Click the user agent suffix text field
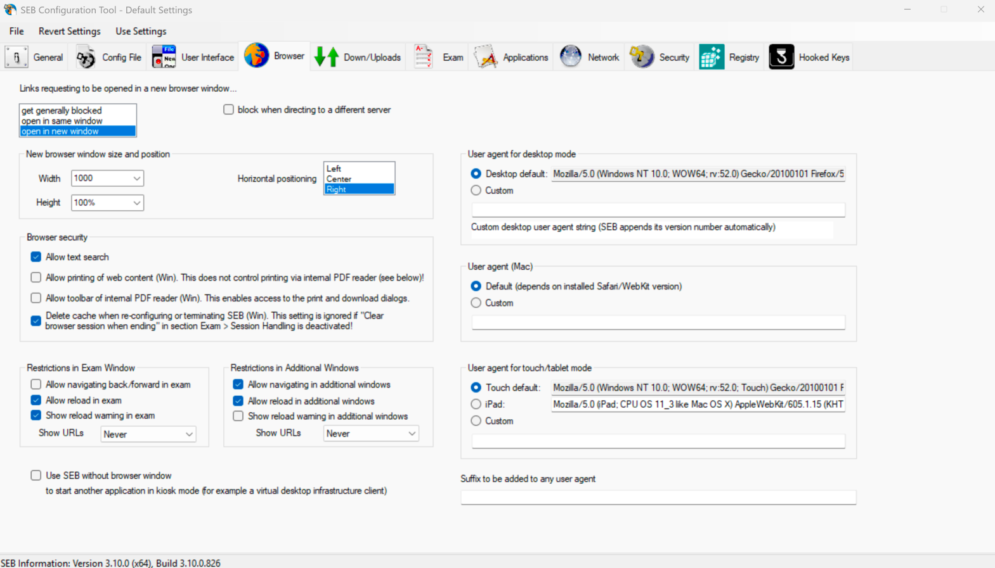Image resolution: width=995 pixels, height=568 pixels. point(658,498)
